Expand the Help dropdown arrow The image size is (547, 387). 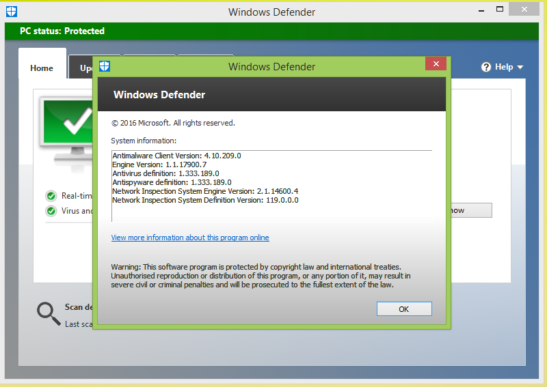(x=520, y=67)
